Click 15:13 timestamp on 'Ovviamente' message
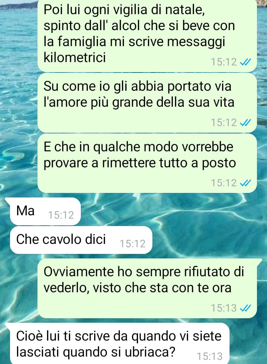The width and height of the screenshot is (267, 364). click(224, 308)
